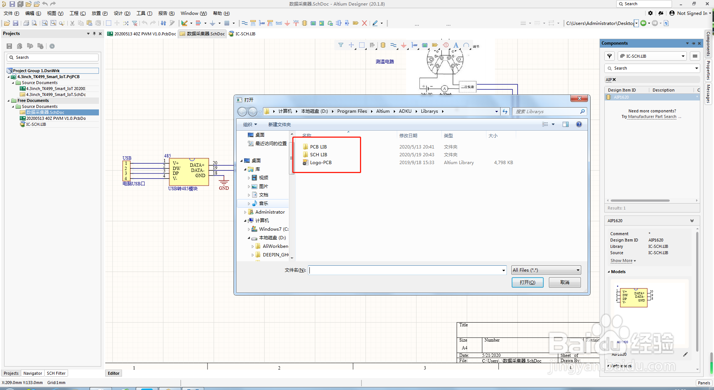The width and height of the screenshot is (714, 390).
Task: Click the Not Signed In account button
Action: point(690,13)
